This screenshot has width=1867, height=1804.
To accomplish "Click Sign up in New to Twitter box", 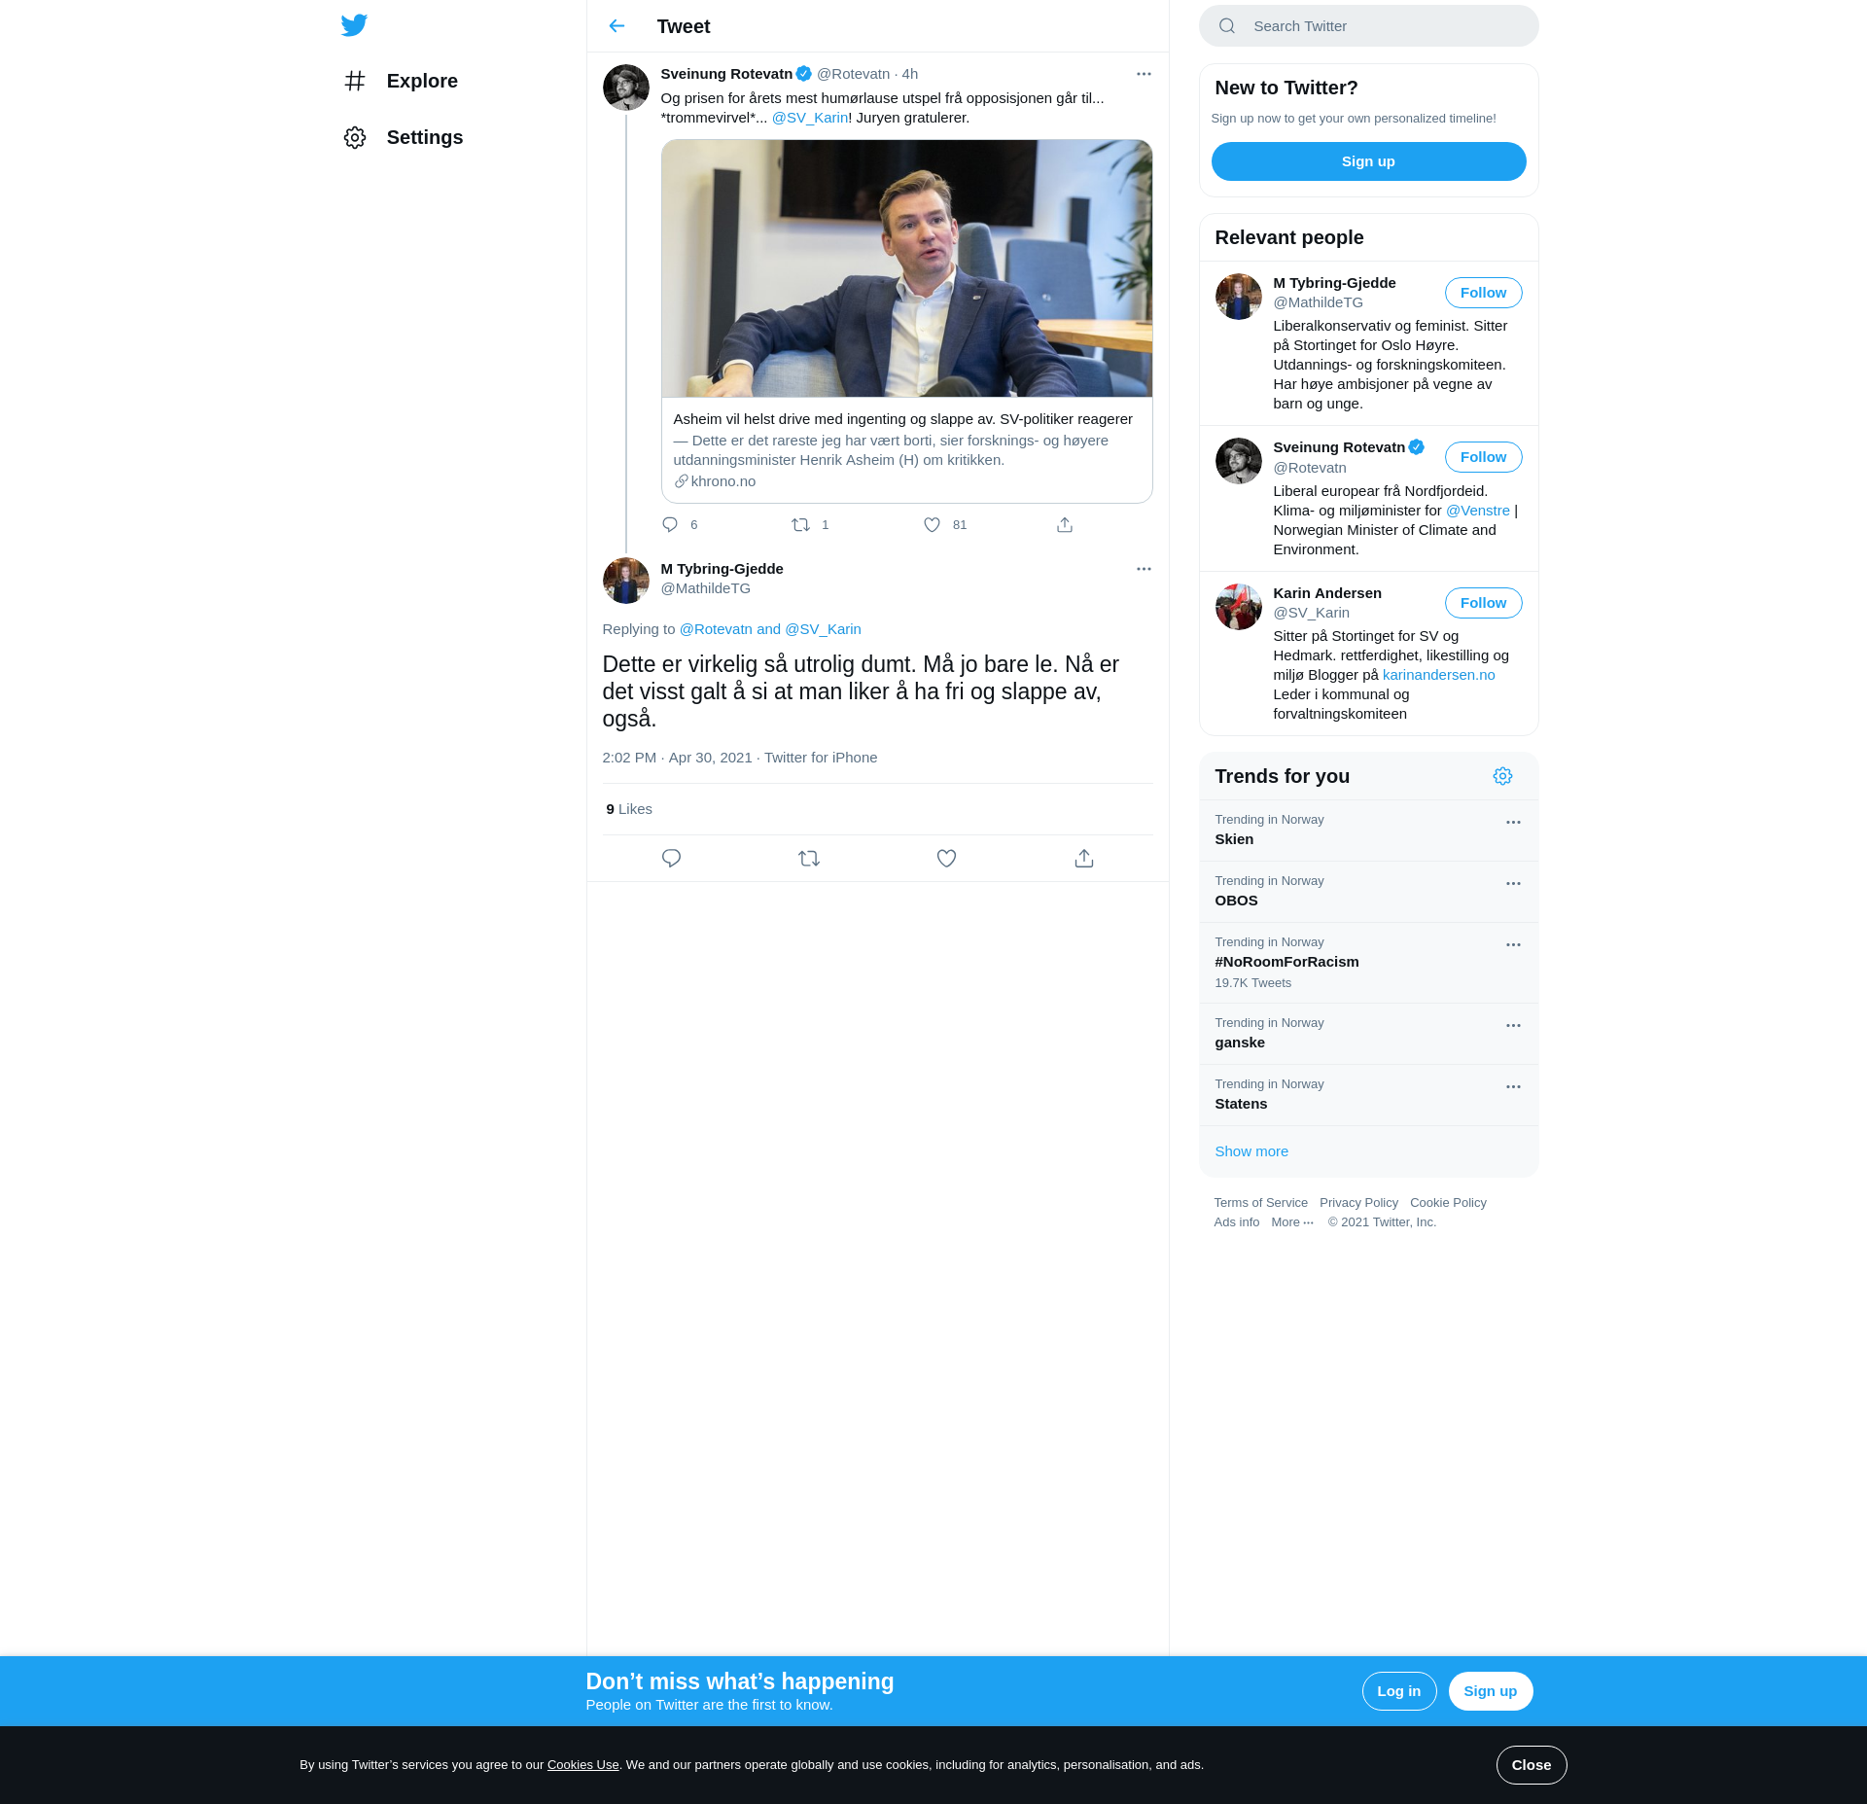I will coord(1368,161).
